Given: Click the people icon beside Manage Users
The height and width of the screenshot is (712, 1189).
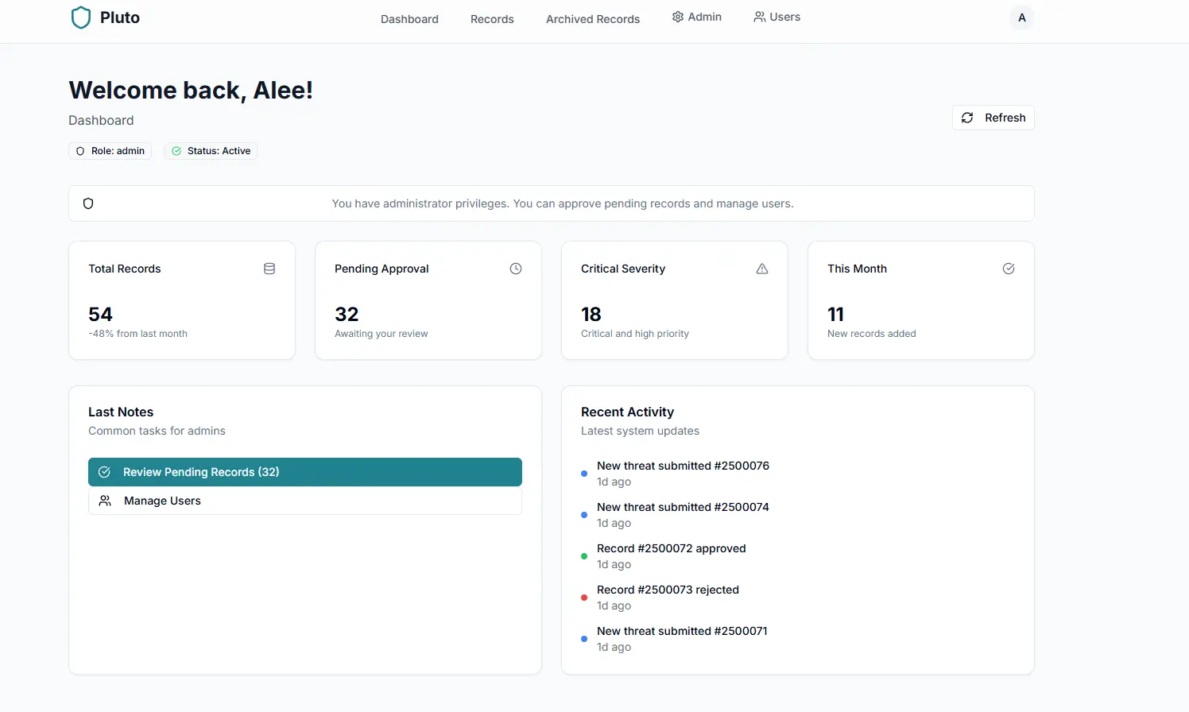Looking at the screenshot, I should [x=104, y=500].
